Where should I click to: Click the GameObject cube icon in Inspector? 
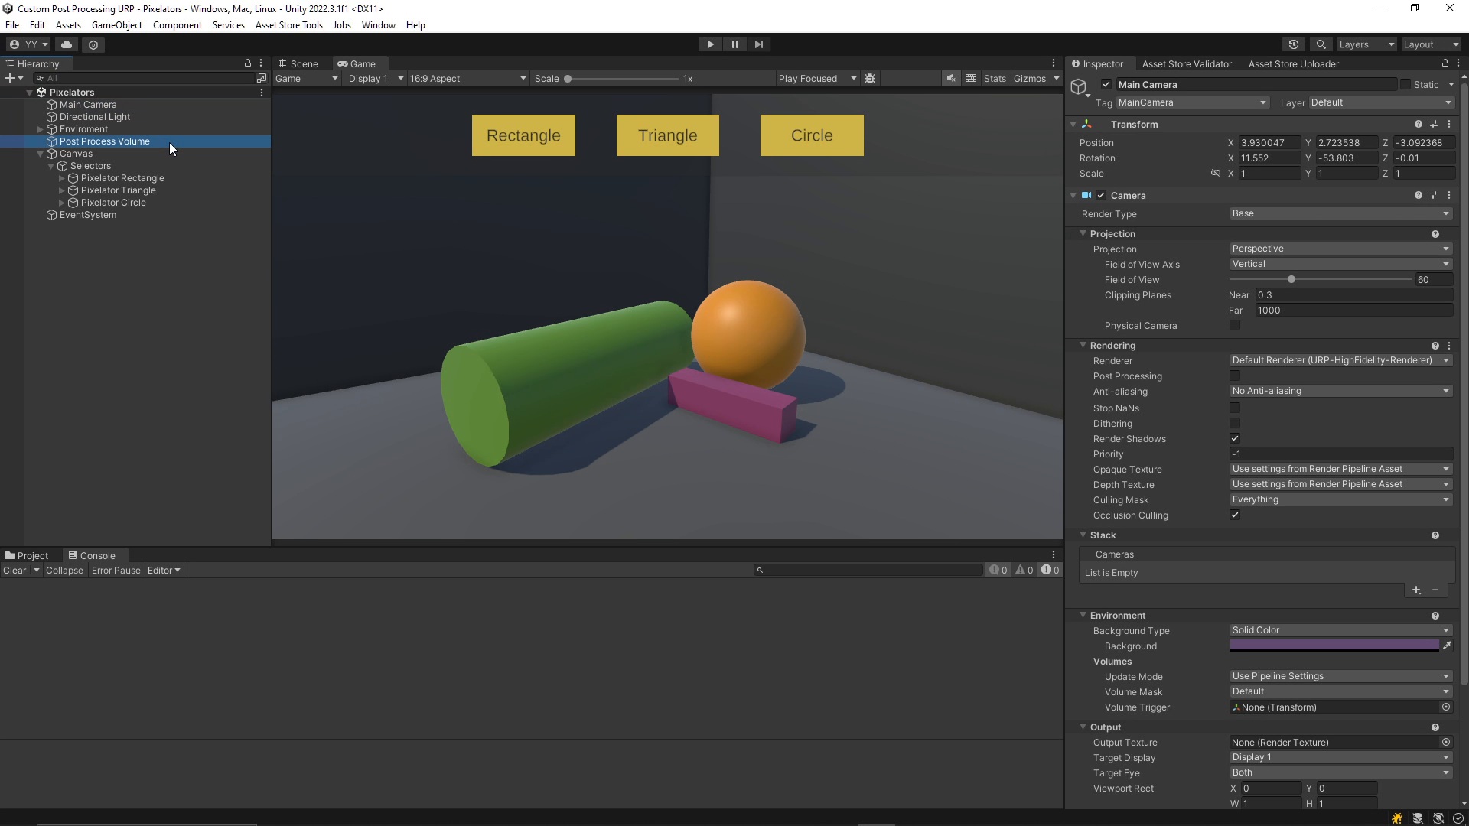[x=1079, y=86]
